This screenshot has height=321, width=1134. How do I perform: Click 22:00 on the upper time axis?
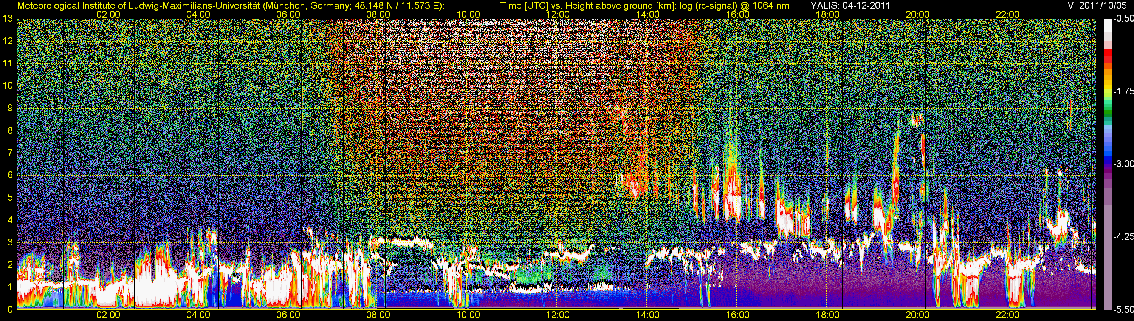tap(1008, 14)
